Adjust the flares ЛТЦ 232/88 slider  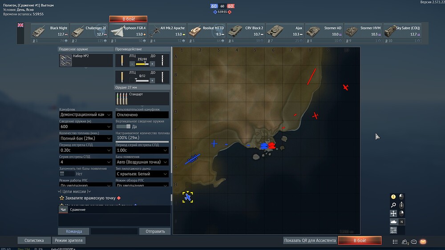pyautogui.click(x=142, y=64)
